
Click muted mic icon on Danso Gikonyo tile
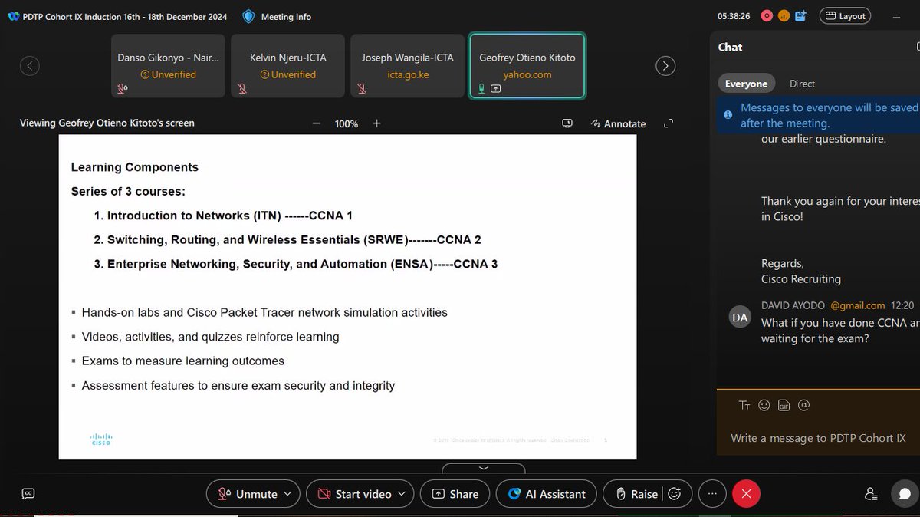tap(122, 89)
